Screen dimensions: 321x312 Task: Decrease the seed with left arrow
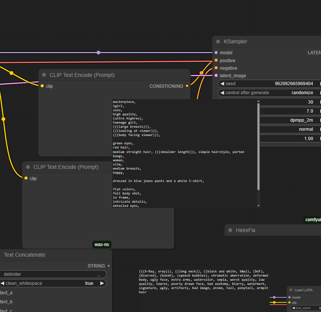[x=222, y=84]
